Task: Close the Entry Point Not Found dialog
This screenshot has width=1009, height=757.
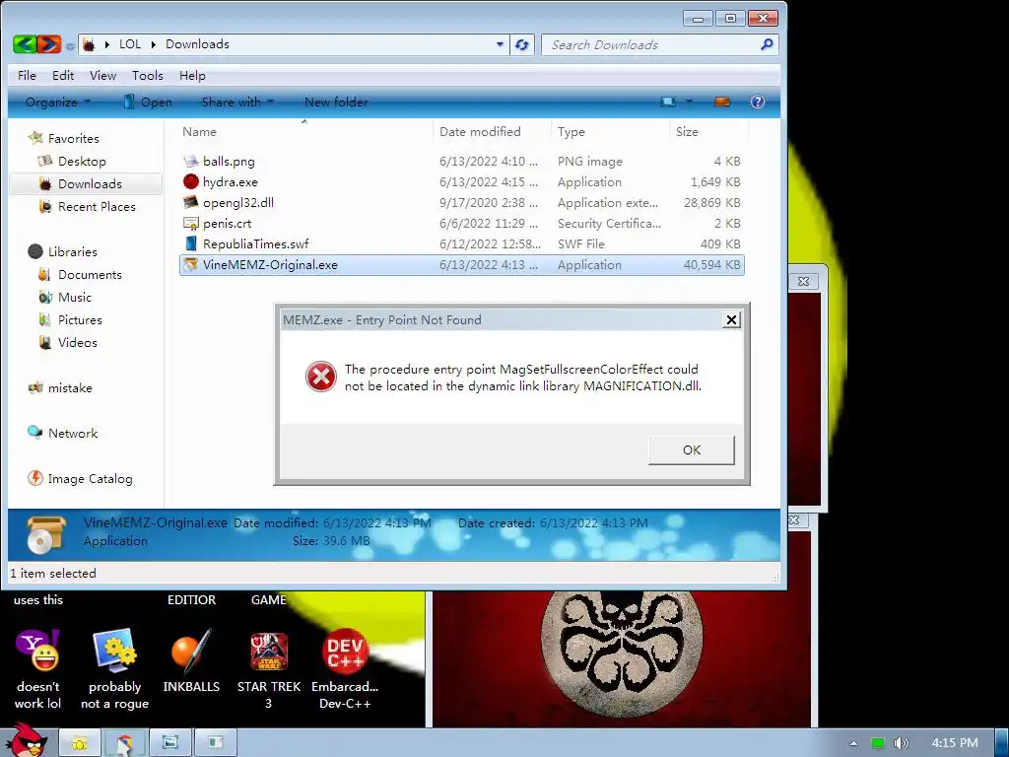Action: [731, 320]
